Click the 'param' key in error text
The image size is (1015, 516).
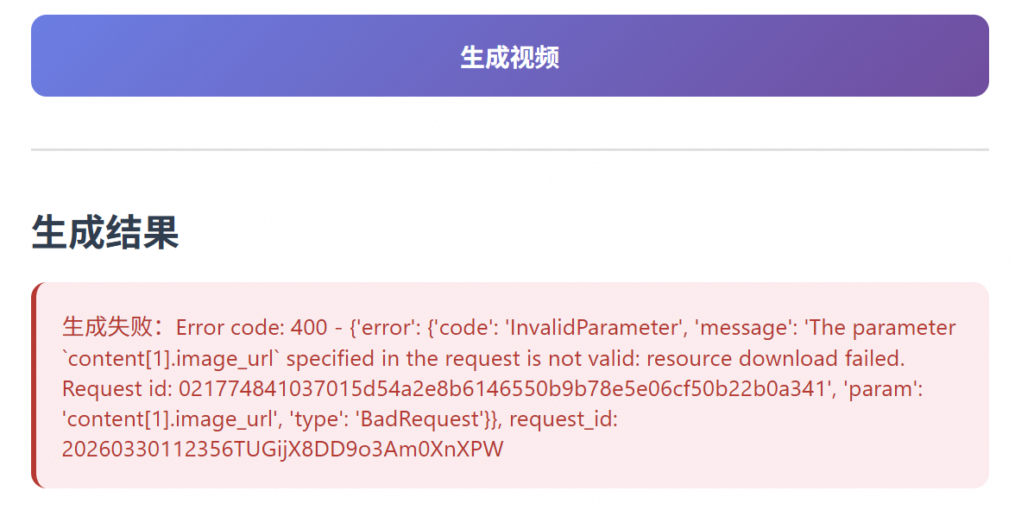885,389
